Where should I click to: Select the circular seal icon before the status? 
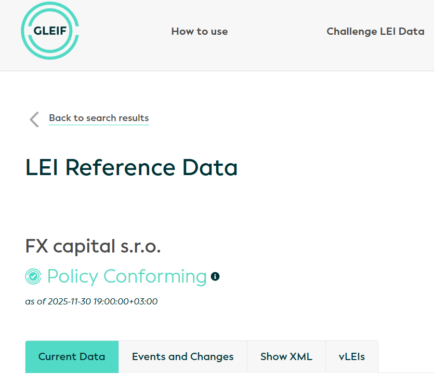tap(32, 276)
